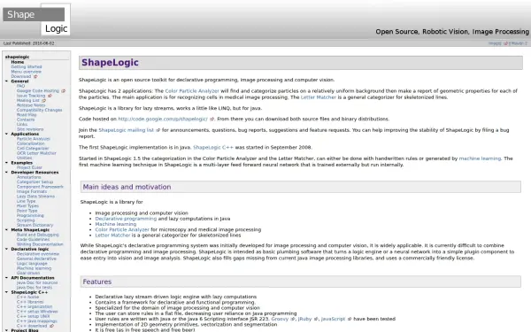Open the FAQ sidebar entry
531x332 pixels.
tap(20, 86)
